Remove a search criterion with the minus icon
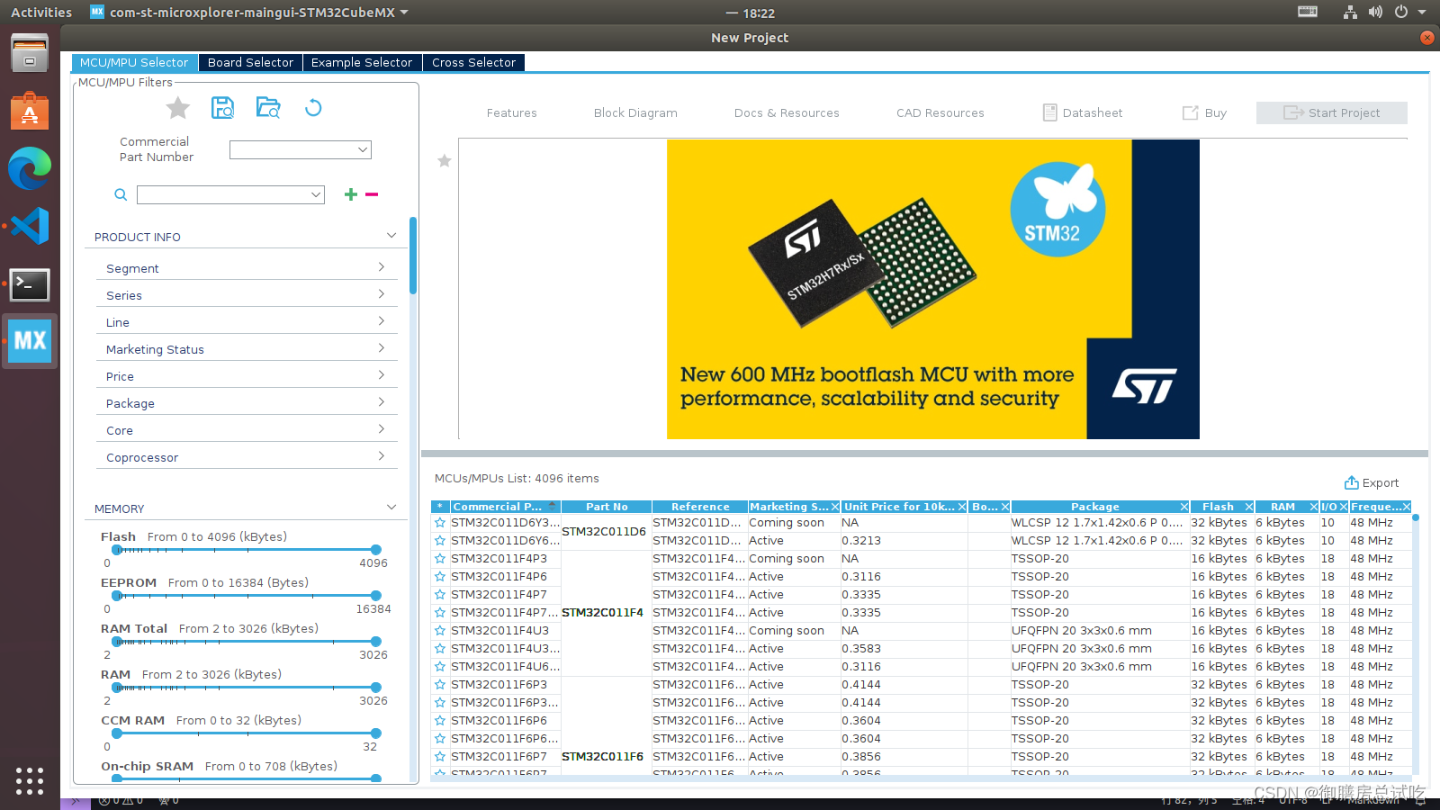The image size is (1440, 810). click(x=373, y=193)
